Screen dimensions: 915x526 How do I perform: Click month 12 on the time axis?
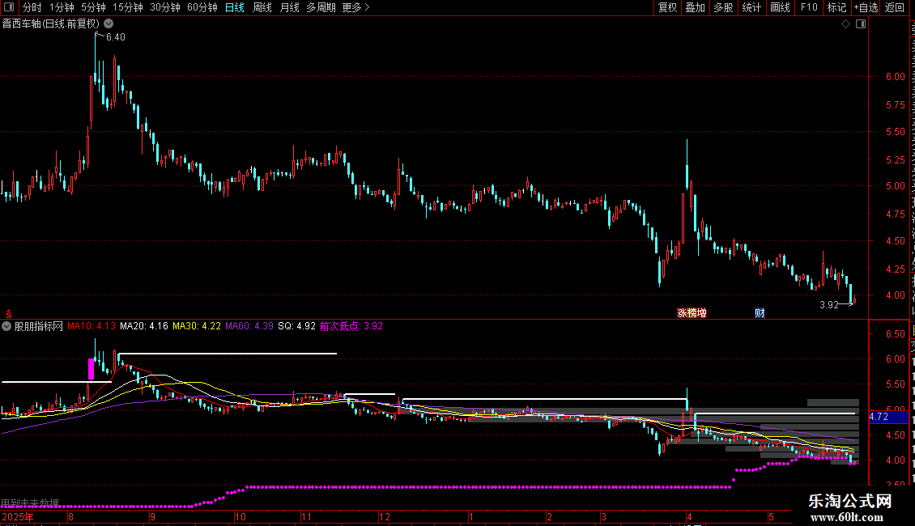pyautogui.click(x=384, y=516)
